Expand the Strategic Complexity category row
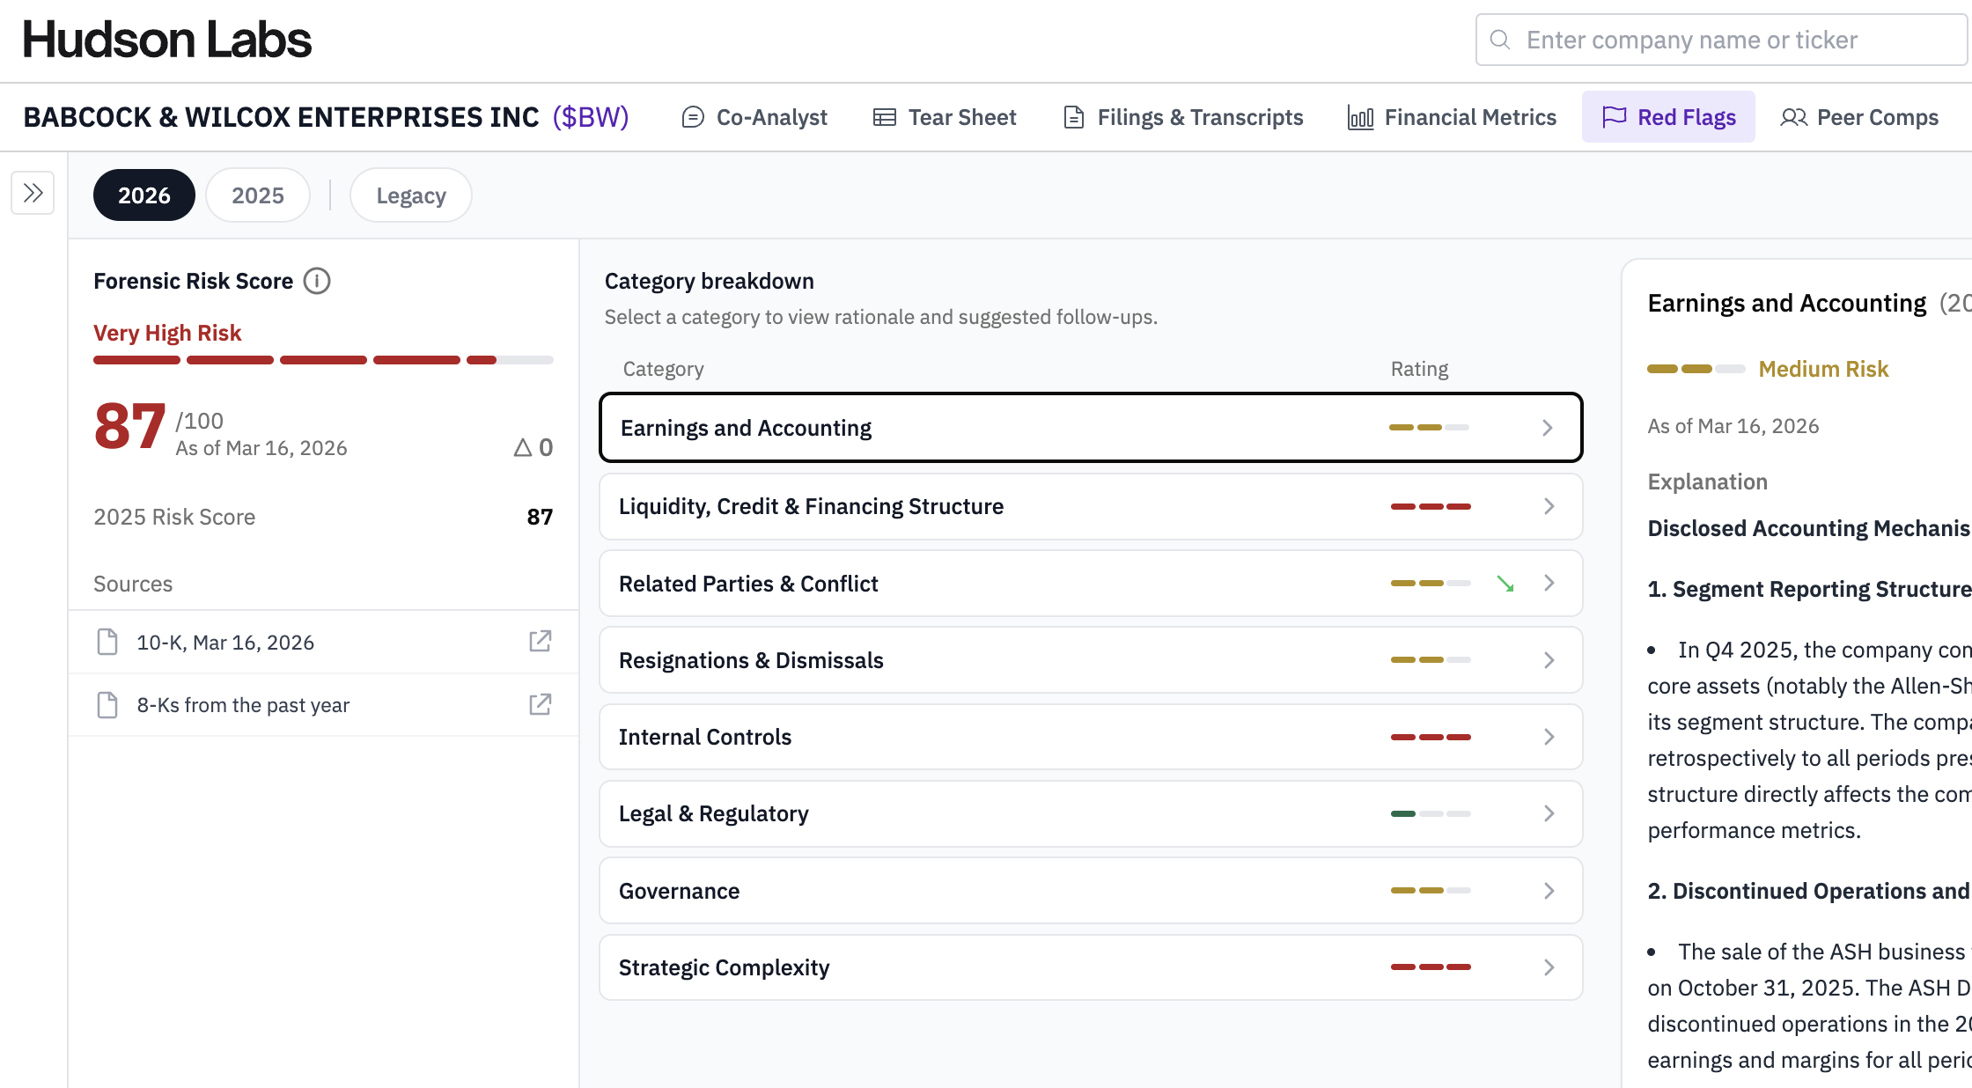This screenshot has width=1972, height=1088. coord(1090,967)
